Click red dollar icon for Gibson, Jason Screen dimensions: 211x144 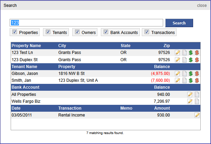197,74
